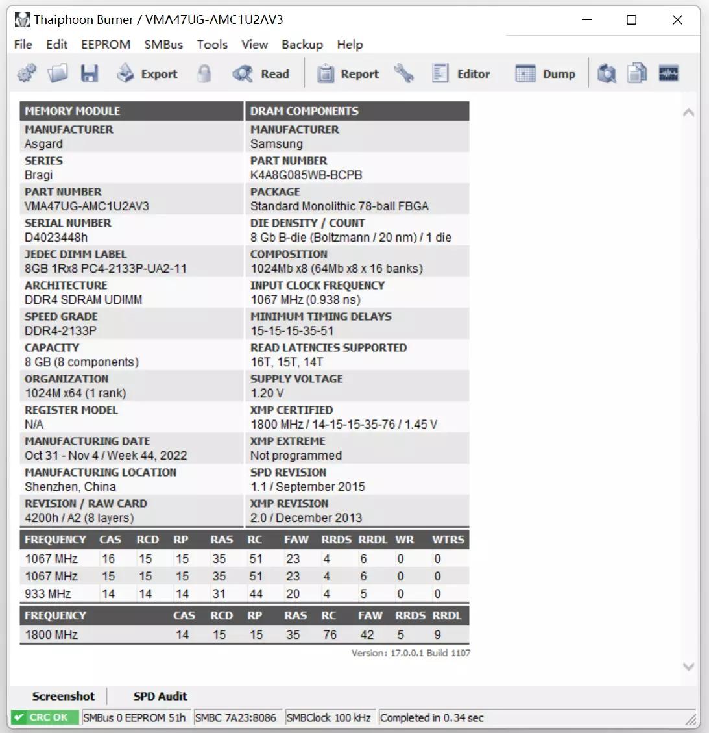The image size is (709, 733).
Task: Open the Editor from the toolbar
Action: (461, 73)
